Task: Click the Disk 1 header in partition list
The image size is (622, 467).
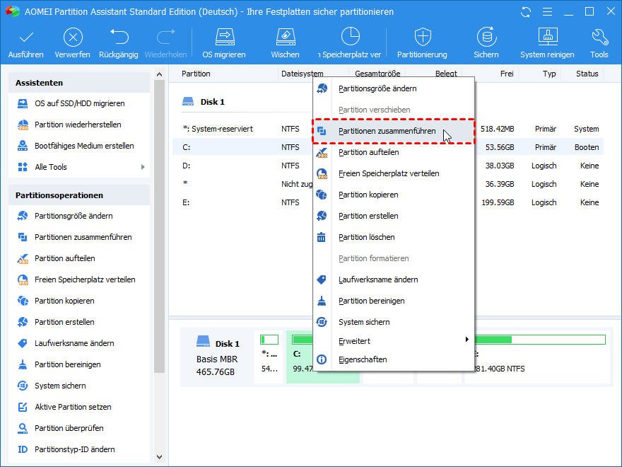Action: pos(203,102)
